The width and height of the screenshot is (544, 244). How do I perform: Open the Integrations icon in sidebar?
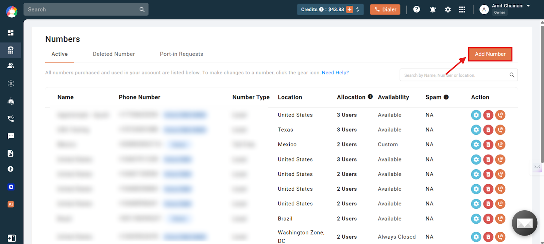(11, 83)
